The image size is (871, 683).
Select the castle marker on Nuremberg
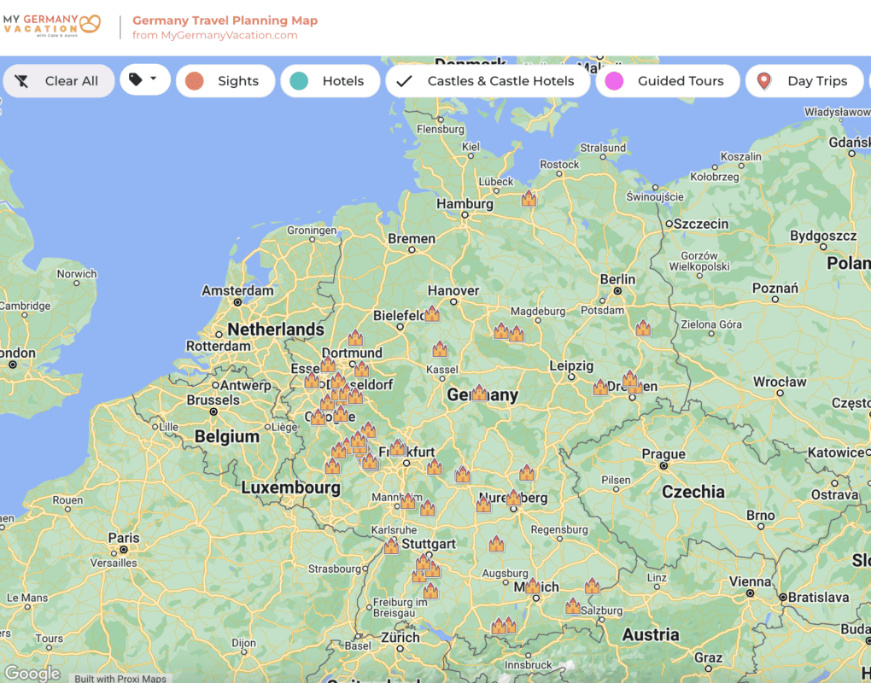coord(513,499)
